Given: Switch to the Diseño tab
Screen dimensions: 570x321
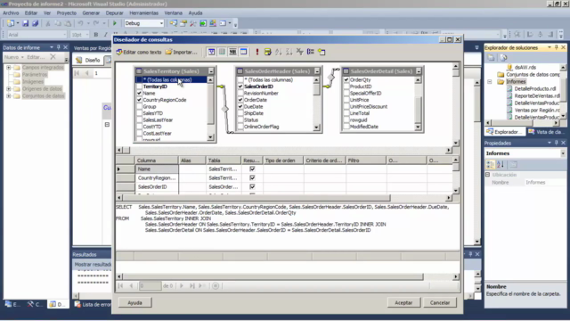Looking at the screenshot, I should (x=88, y=60).
